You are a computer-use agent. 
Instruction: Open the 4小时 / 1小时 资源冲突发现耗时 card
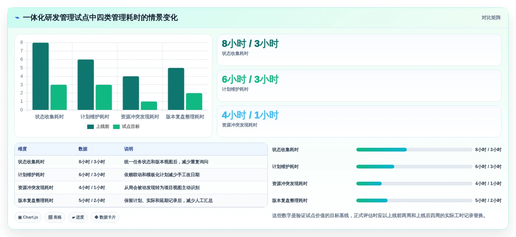(359, 122)
